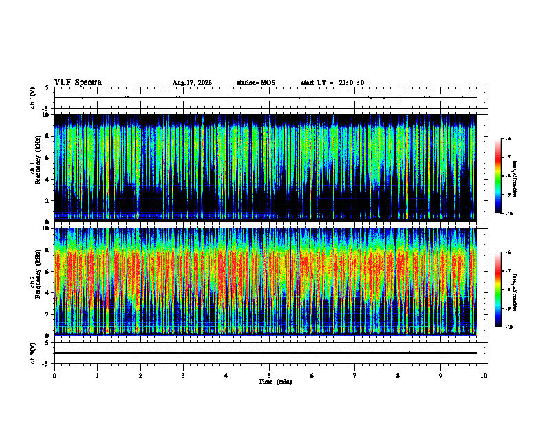This screenshot has height=421, width=545.
Task: Click the ch.2 "Frequency (kHz)" axis label
Action: coord(38,274)
